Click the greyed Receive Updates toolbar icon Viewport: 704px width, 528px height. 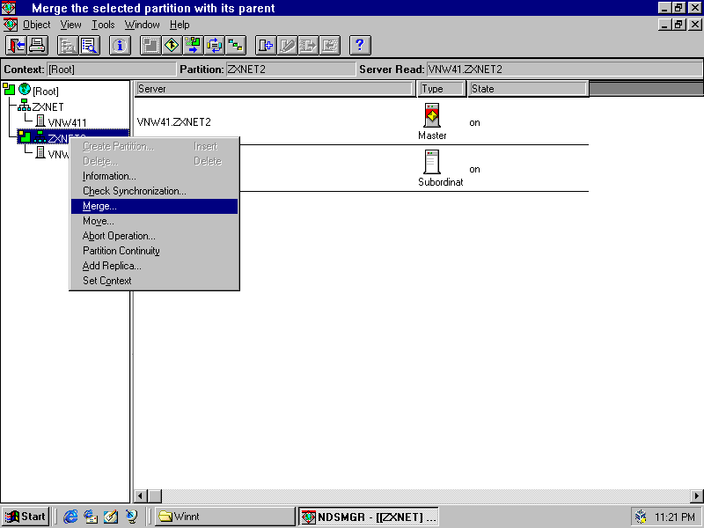329,46
